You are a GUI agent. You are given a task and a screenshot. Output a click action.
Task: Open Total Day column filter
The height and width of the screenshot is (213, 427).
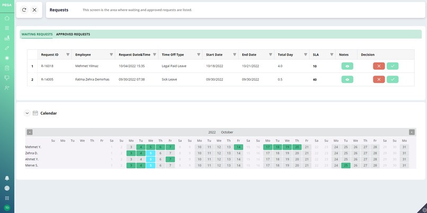(306, 54)
